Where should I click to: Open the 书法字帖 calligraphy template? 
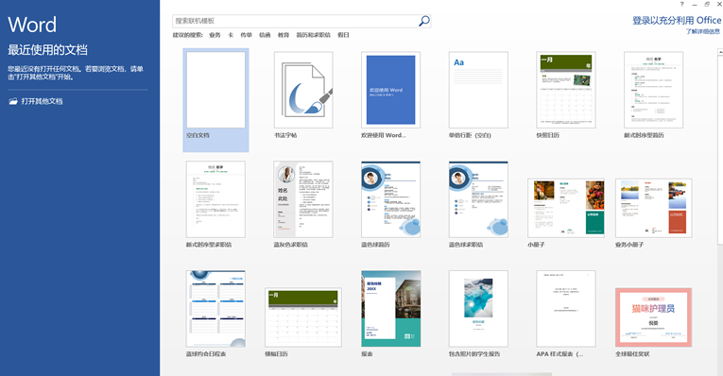[x=303, y=91]
